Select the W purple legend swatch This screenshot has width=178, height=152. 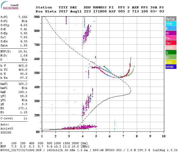tap(171, 33)
